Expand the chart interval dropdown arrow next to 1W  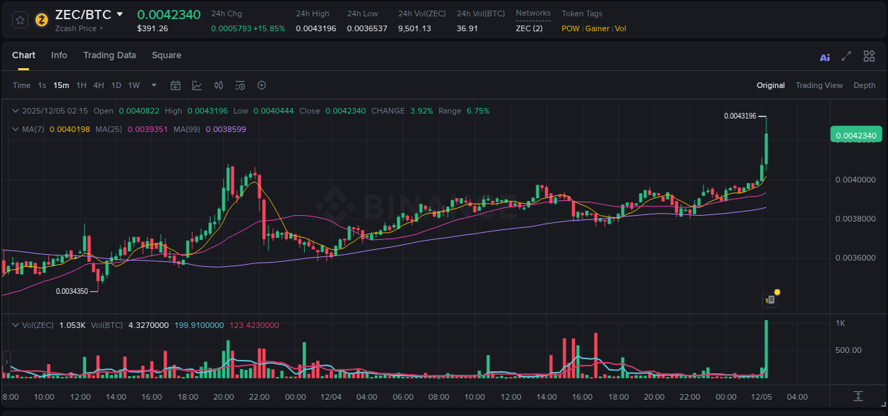153,85
